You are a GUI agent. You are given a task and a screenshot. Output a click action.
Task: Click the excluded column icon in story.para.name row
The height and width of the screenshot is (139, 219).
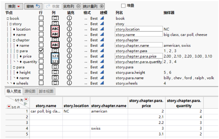point(55,77)
